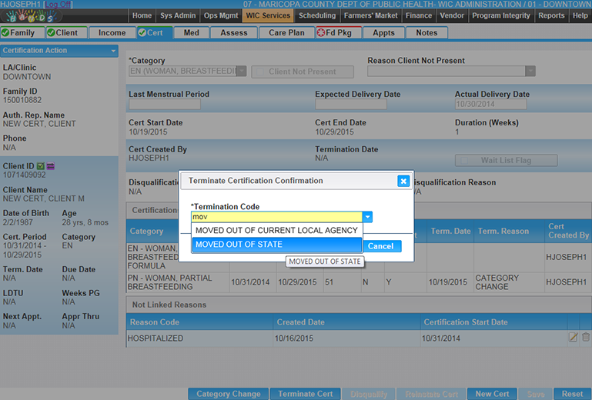Select MOVED OUT OF CURRENT LOCAL AGENCY option
592x400 pixels.
(276, 230)
